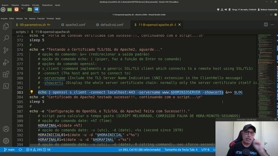Open the VS Code Acessar menu
The width and height of the screenshot is (278, 156).
(x=32, y=19)
